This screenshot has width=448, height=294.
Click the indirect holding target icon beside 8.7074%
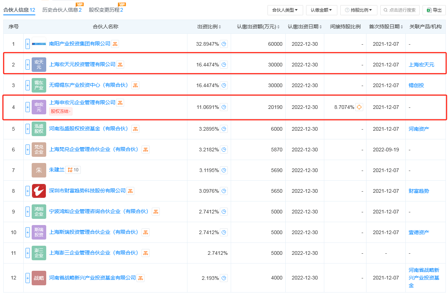point(359,107)
